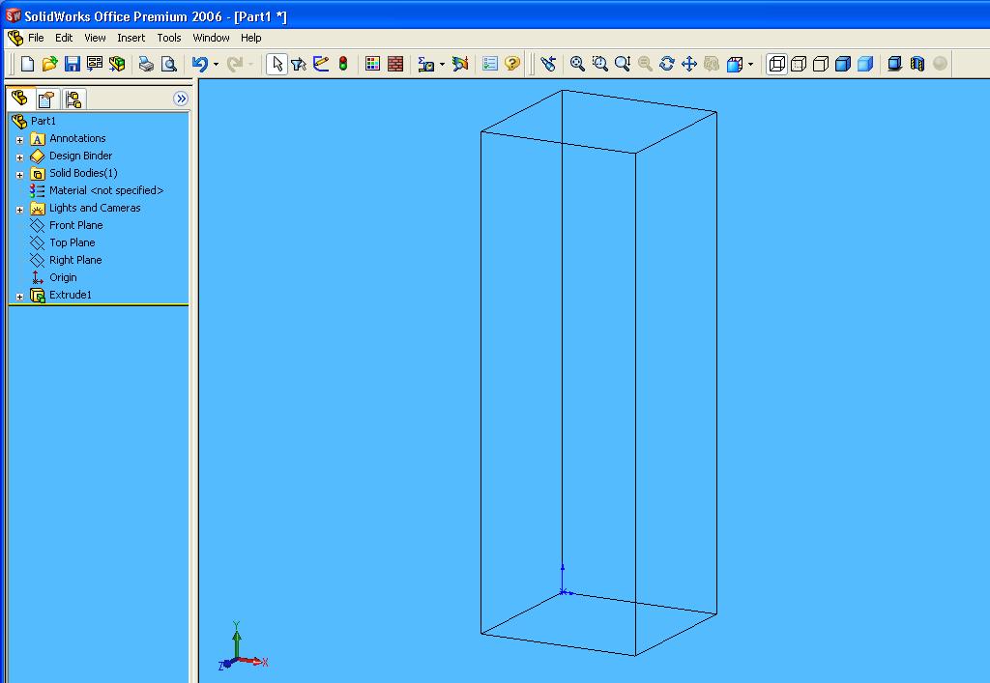Click Standard Views cube icon
Image resolution: width=990 pixels, height=683 pixels.
click(x=735, y=64)
